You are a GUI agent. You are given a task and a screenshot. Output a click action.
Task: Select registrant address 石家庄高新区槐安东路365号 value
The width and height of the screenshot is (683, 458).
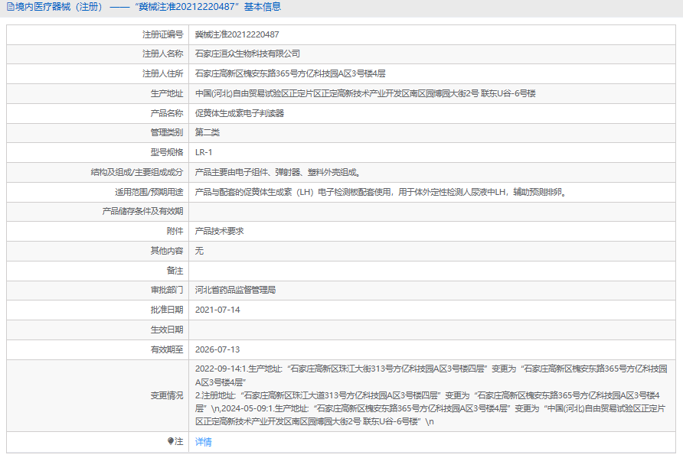[x=290, y=73]
